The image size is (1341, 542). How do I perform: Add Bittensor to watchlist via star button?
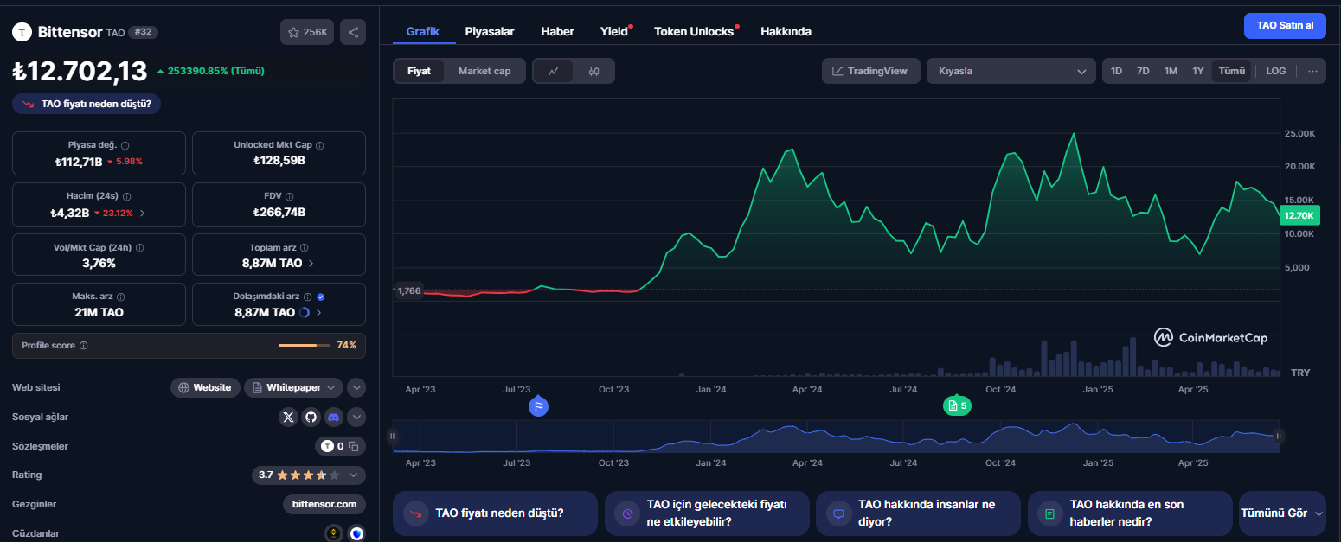pyautogui.click(x=307, y=32)
